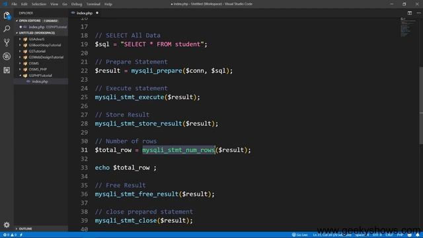Viewport: 423px width, 238px height.
Task: Click PHP language mode selector
Action: (x=400, y=235)
